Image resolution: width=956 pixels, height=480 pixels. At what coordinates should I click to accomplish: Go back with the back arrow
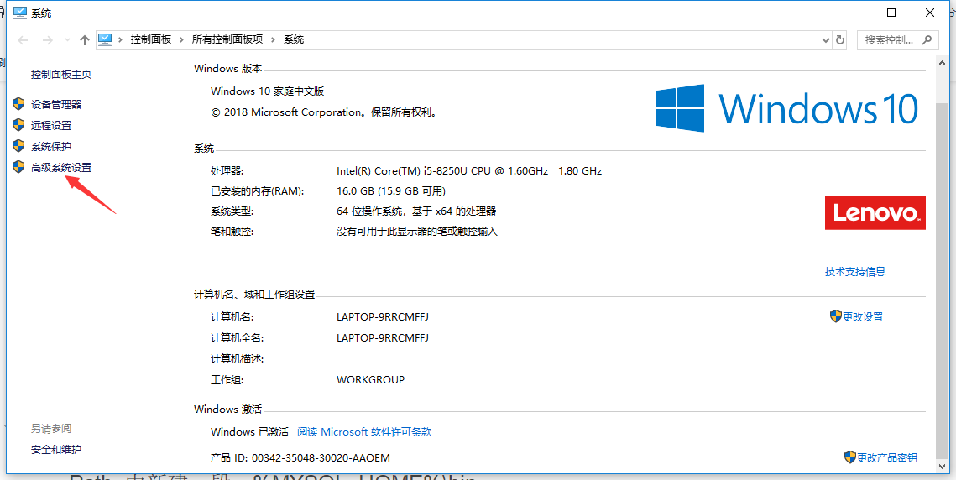pos(24,40)
